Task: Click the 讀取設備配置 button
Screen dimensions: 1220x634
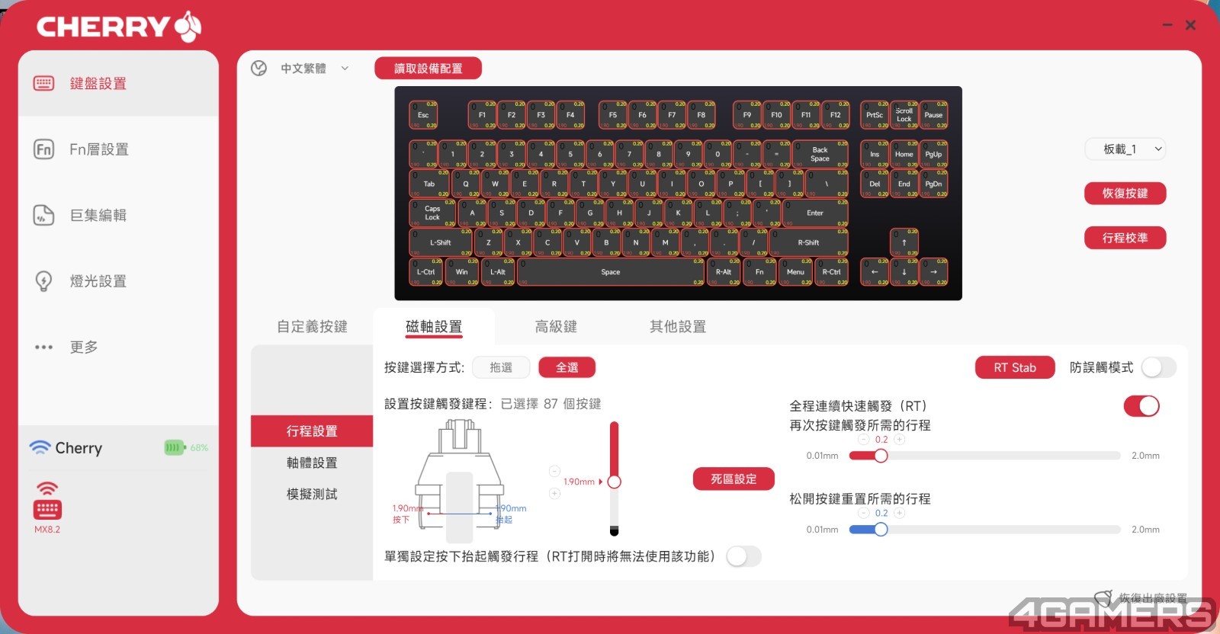Action: pyautogui.click(x=428, y=69)
